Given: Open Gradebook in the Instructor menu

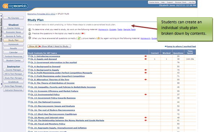Looking at the screenshot, I should click(x=13, y=82).
